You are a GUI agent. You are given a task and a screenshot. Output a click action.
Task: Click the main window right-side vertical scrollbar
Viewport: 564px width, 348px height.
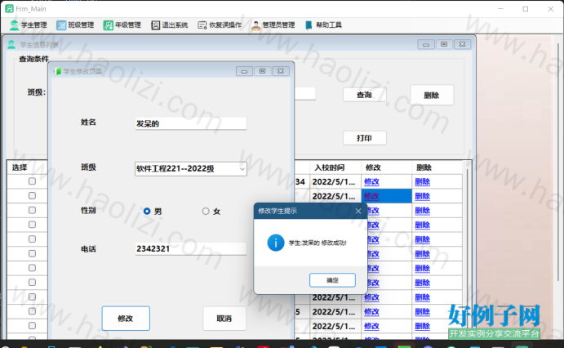(558, 162)
